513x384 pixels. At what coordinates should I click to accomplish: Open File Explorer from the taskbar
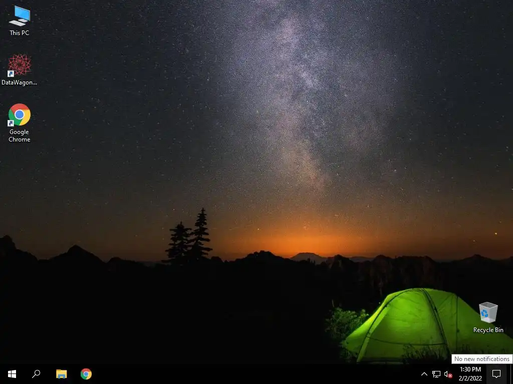point(61,374)
